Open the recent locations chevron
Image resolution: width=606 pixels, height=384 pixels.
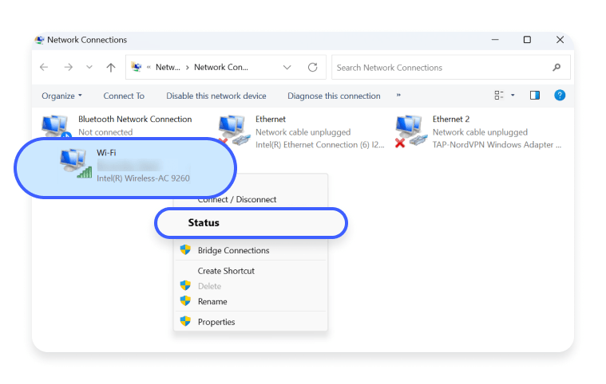(x=89, y=68)
